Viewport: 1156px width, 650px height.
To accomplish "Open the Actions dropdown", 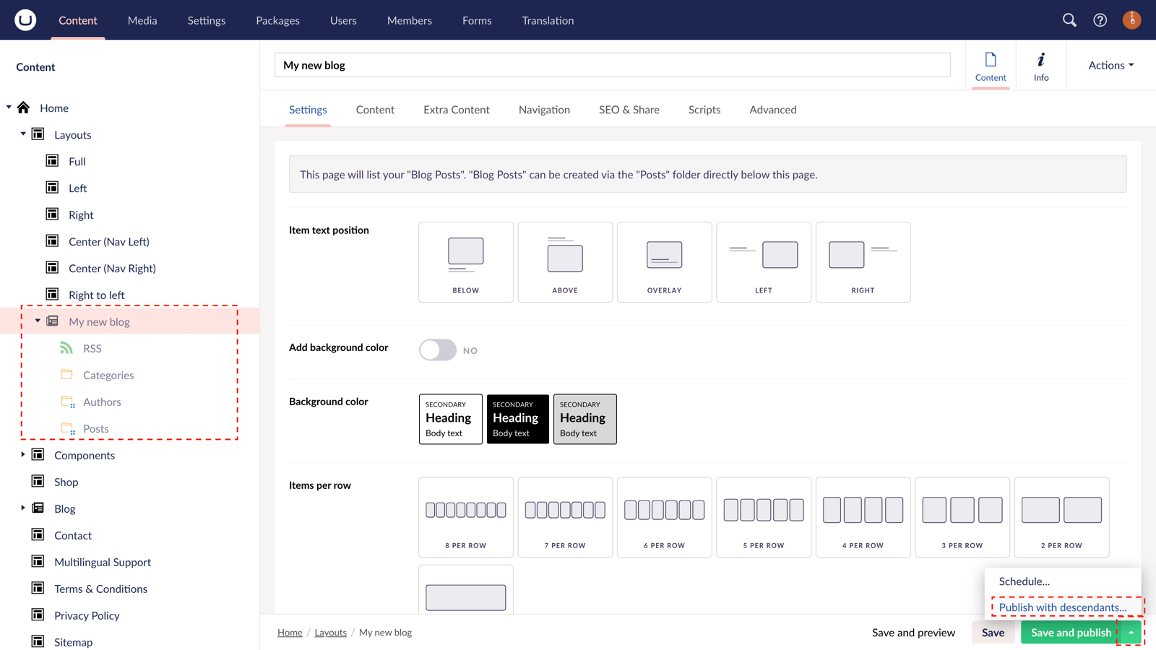I will tap(1110, 65).
